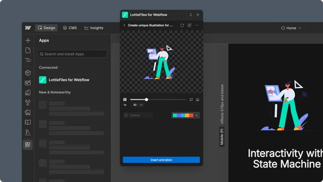Close the LottieFiles for Webflow popup

coord(198,15)
